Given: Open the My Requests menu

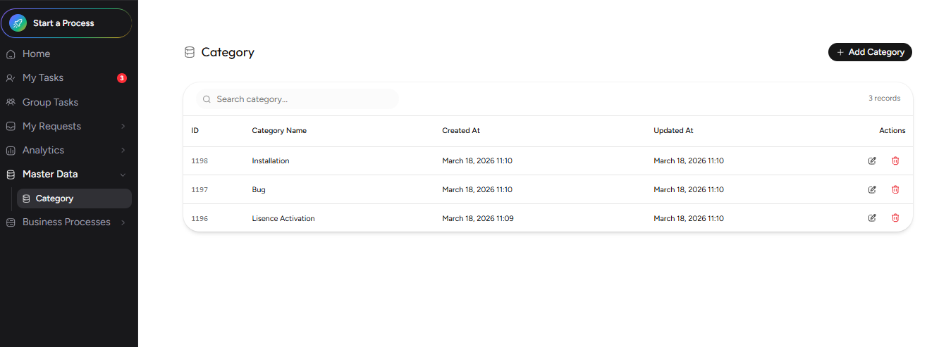Looking at the screenshot, I should pos(51,127).
